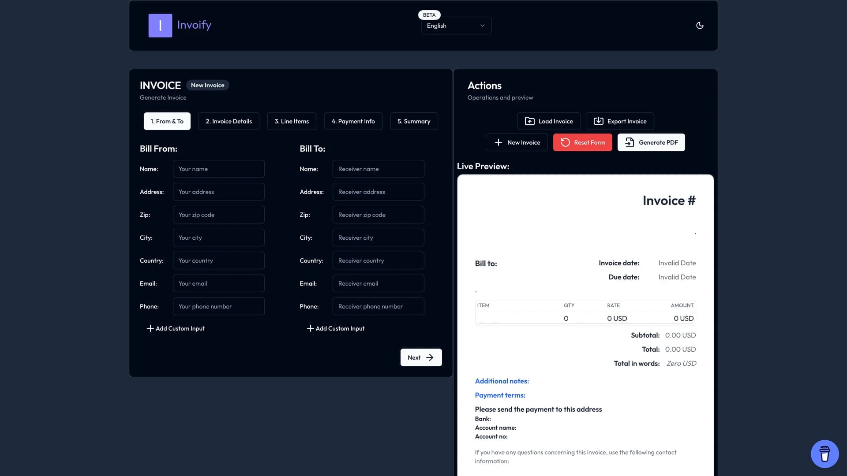The height and width of the screenshot is (476, 847).
Task: Select the Load Invoice folder icon
Action: tap(531, 121)
